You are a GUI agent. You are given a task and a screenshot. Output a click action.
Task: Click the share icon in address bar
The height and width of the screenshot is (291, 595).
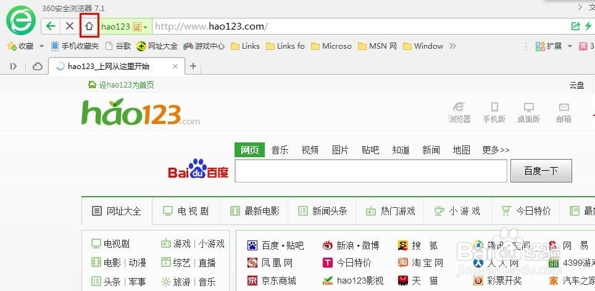[x=575, y=26]
